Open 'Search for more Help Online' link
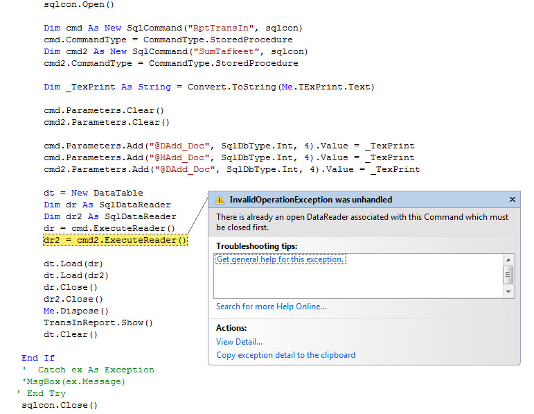Screen dimensions: 534x414 click(271, 307)
